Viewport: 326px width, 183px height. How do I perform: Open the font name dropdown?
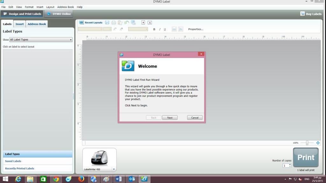pos(90,29)
